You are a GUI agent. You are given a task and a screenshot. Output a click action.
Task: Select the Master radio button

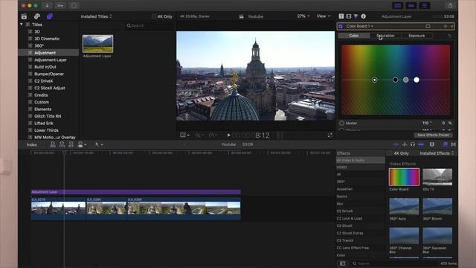(x=342, y=123)
